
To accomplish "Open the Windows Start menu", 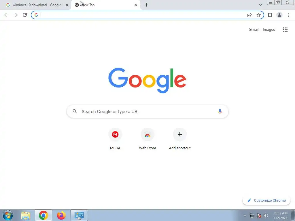I will click(8, 215).
